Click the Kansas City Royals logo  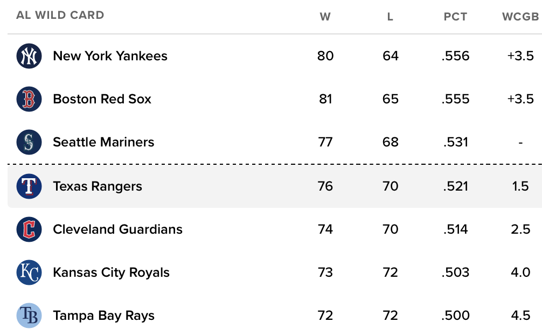pyautogui.click(x=29, y=272)
